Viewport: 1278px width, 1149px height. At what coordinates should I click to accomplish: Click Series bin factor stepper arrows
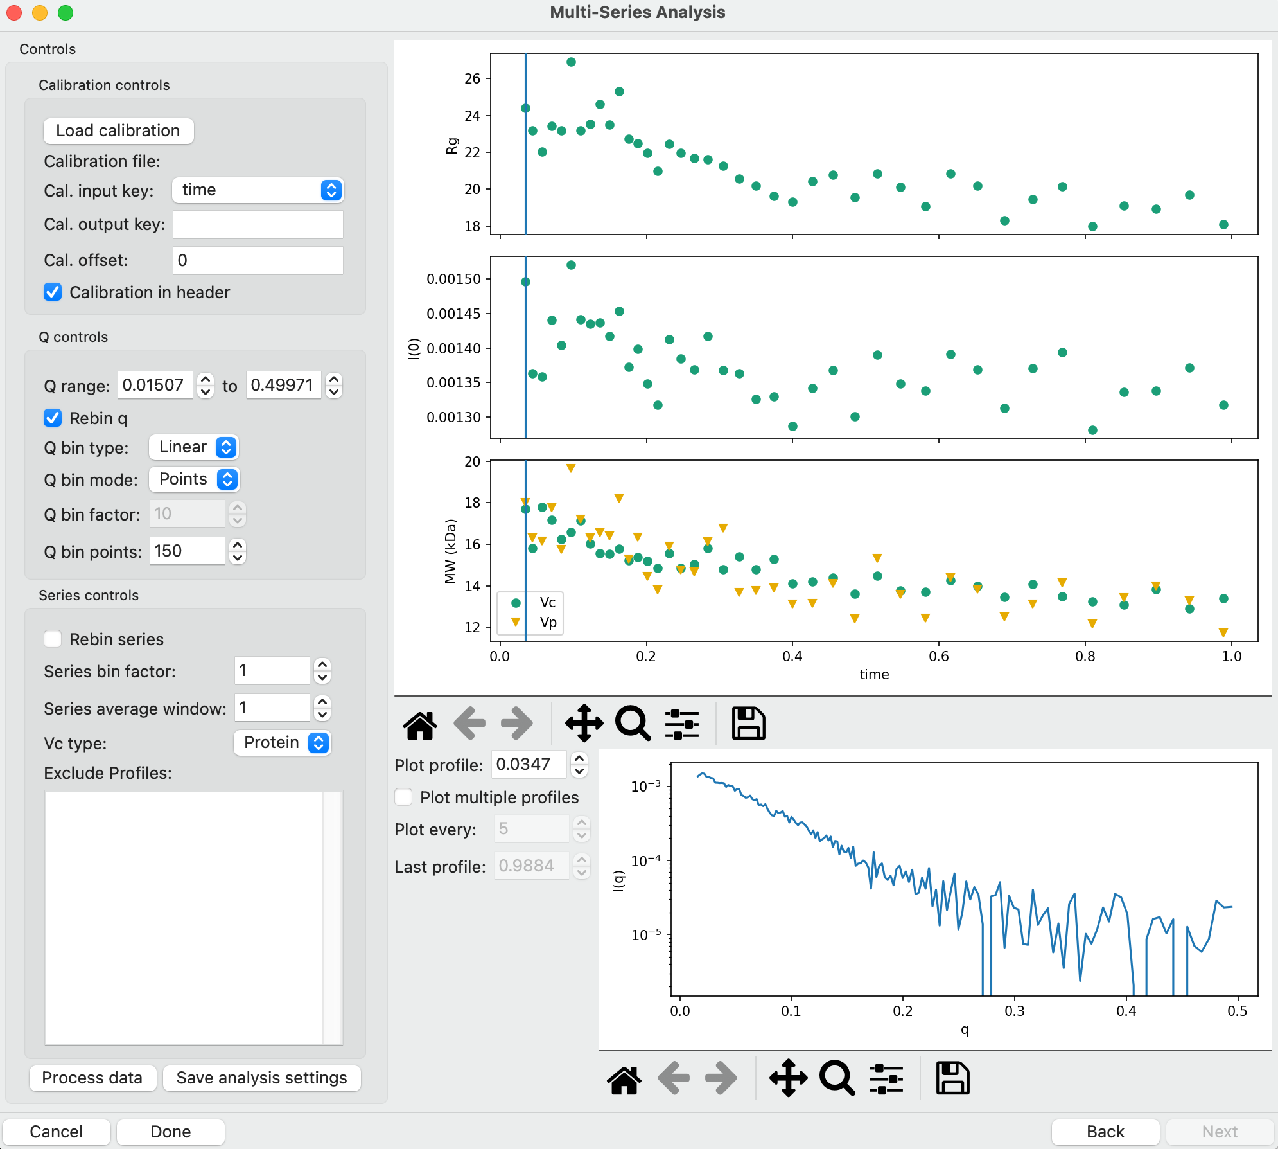322,670
